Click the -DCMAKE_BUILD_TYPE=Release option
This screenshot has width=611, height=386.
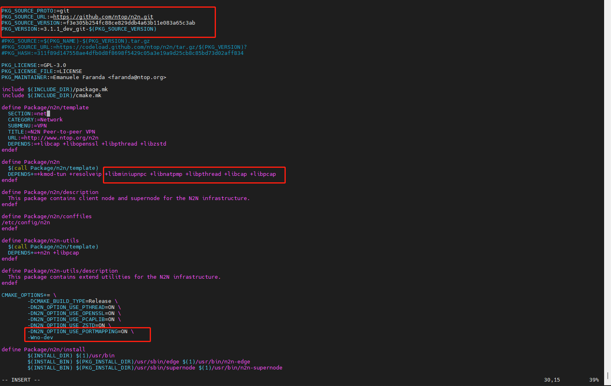click(x=69, y=301)
